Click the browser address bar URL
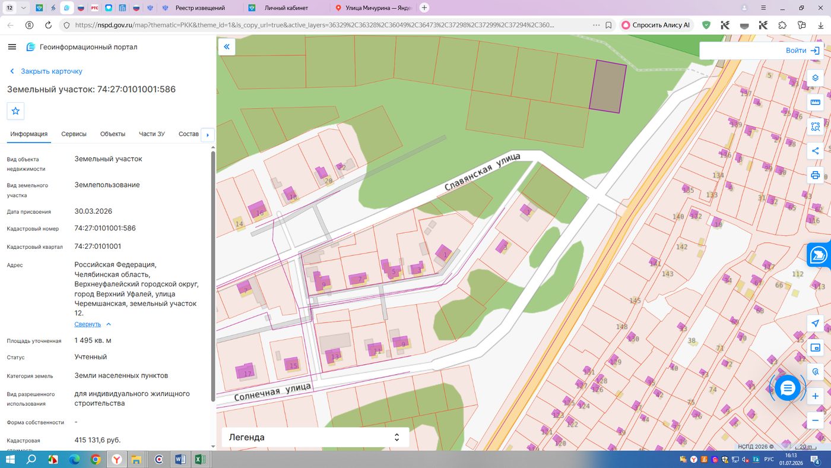This screenshot has height=468, width=831. pos(315,26)
